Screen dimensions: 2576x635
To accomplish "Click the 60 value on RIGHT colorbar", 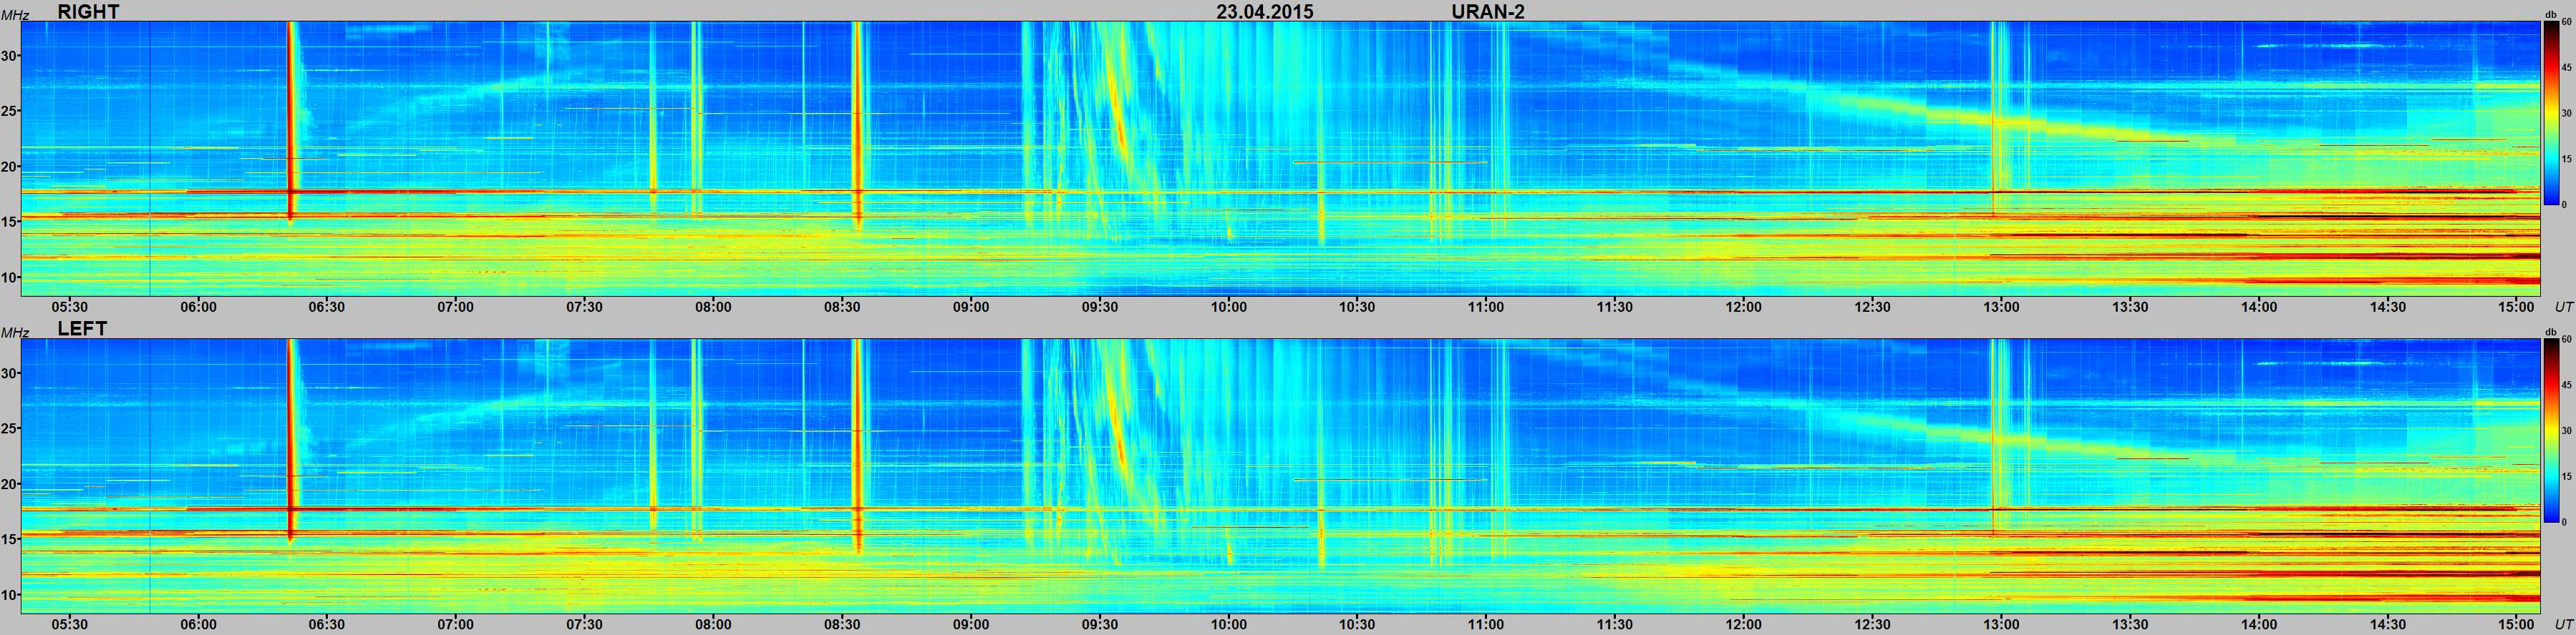I will (2567, 22).
